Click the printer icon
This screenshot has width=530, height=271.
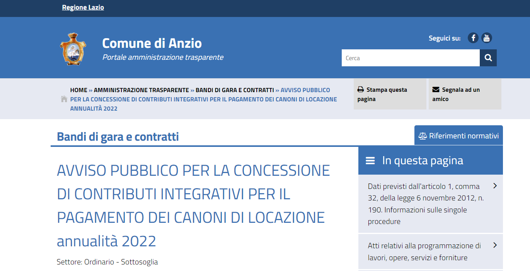361,89
